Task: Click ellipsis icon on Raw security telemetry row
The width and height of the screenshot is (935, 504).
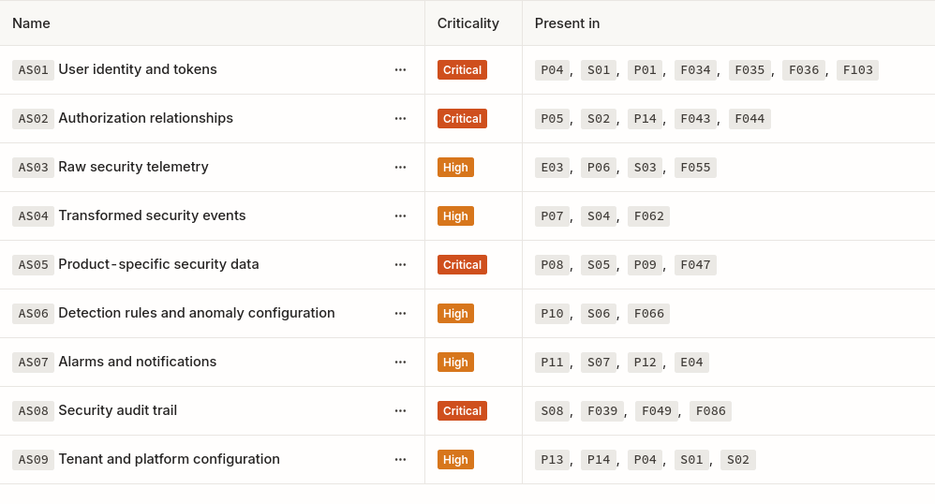Action: pyautogui.click(x=400, y=168)
